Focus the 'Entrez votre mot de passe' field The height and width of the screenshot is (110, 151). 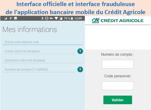point(39,51)
